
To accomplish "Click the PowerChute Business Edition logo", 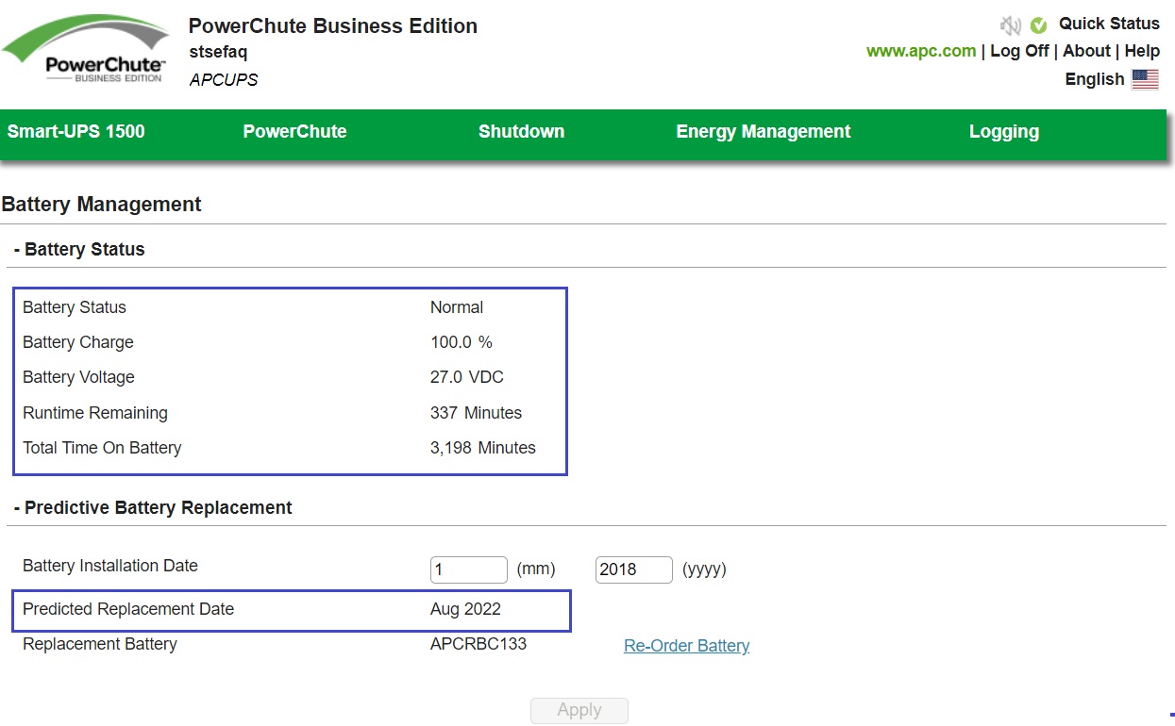I will point(85,50).
